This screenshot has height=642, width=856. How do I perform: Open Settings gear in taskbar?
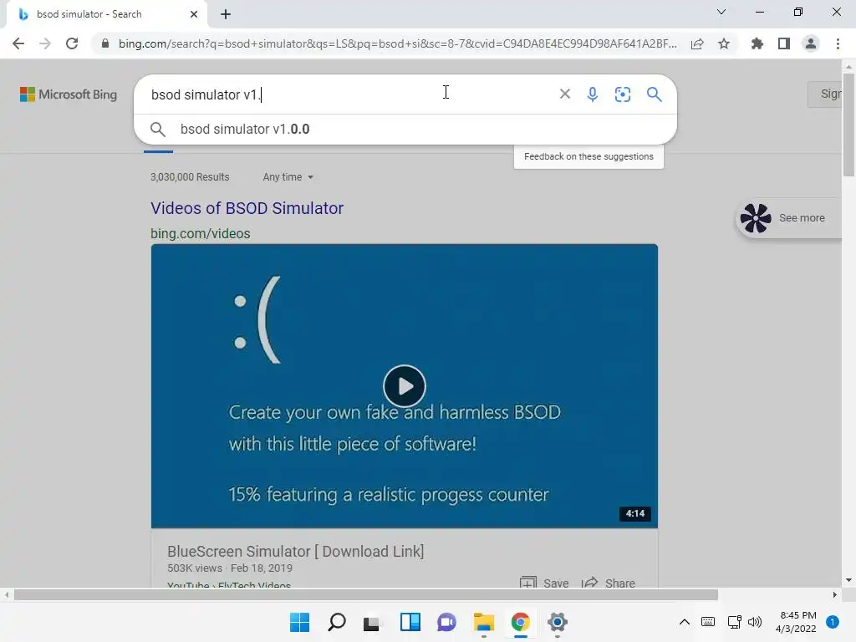(558, 622)
